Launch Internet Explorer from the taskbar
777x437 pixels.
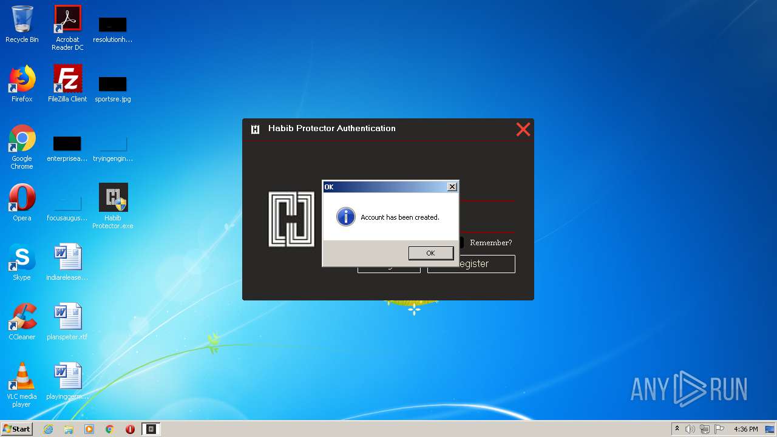coord(48,429)
